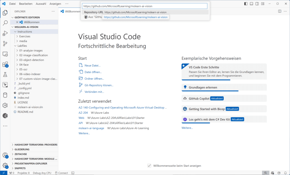Click Debug Any CPU in status bar
Image resolution: width=290 pixels, height=175 pixels.
point(42,173)
